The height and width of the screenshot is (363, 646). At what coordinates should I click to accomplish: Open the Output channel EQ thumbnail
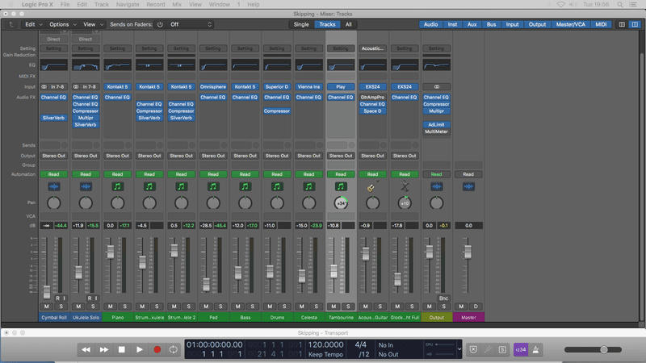click(x=436, y=65)
